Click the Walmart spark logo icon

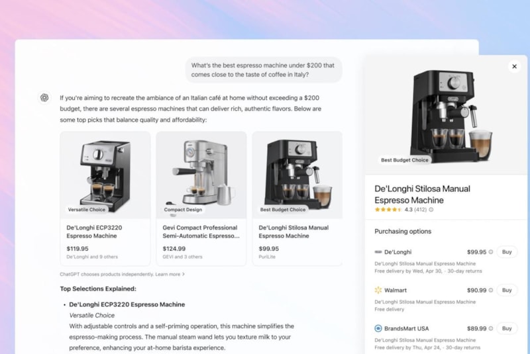pyautogui.click(x=378, y=290)
